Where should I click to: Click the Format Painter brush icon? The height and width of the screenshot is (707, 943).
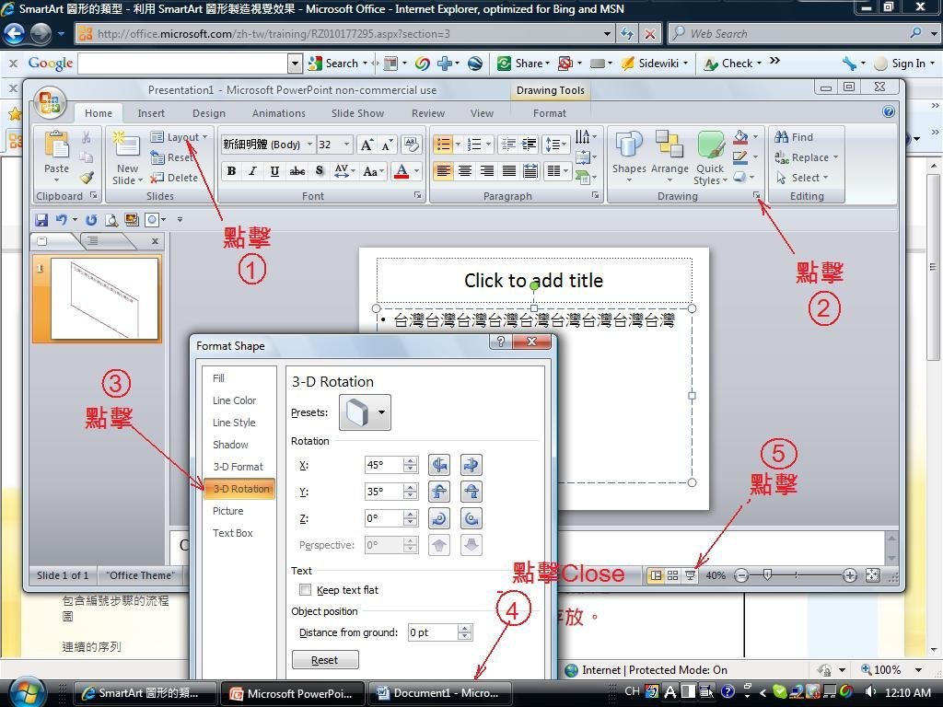[x=87, y=178]
